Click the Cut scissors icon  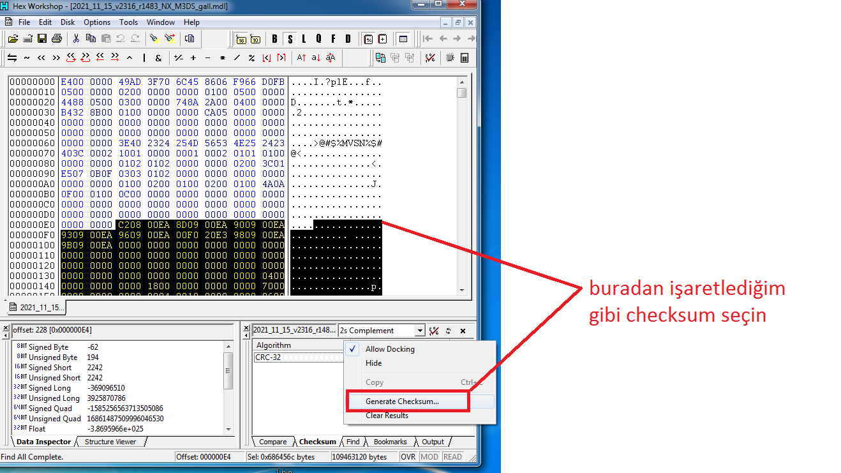coord(76,38)
